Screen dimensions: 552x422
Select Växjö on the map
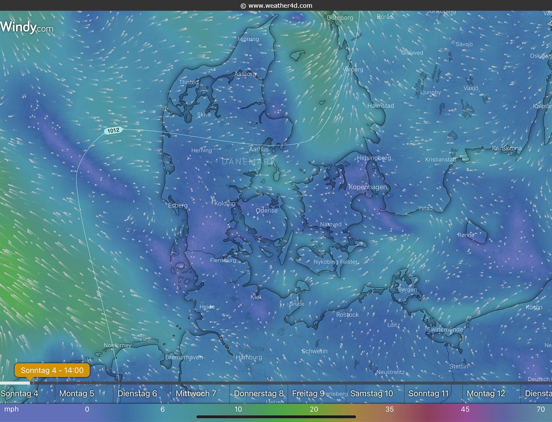pos(471,88)
